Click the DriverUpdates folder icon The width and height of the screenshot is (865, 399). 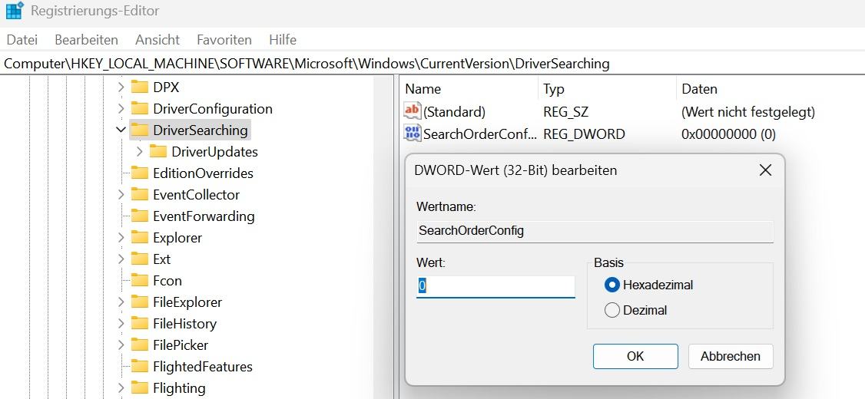[157, 151]
